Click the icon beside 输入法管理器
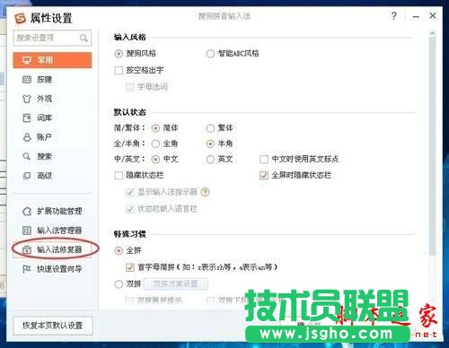 click(x=27, y=231)
